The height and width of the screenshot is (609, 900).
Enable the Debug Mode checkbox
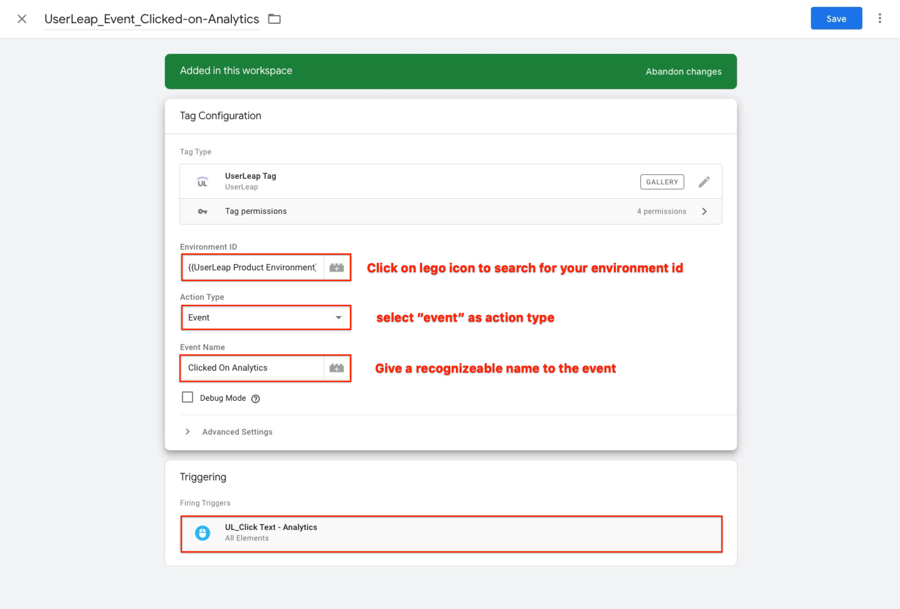coord(188,397)
